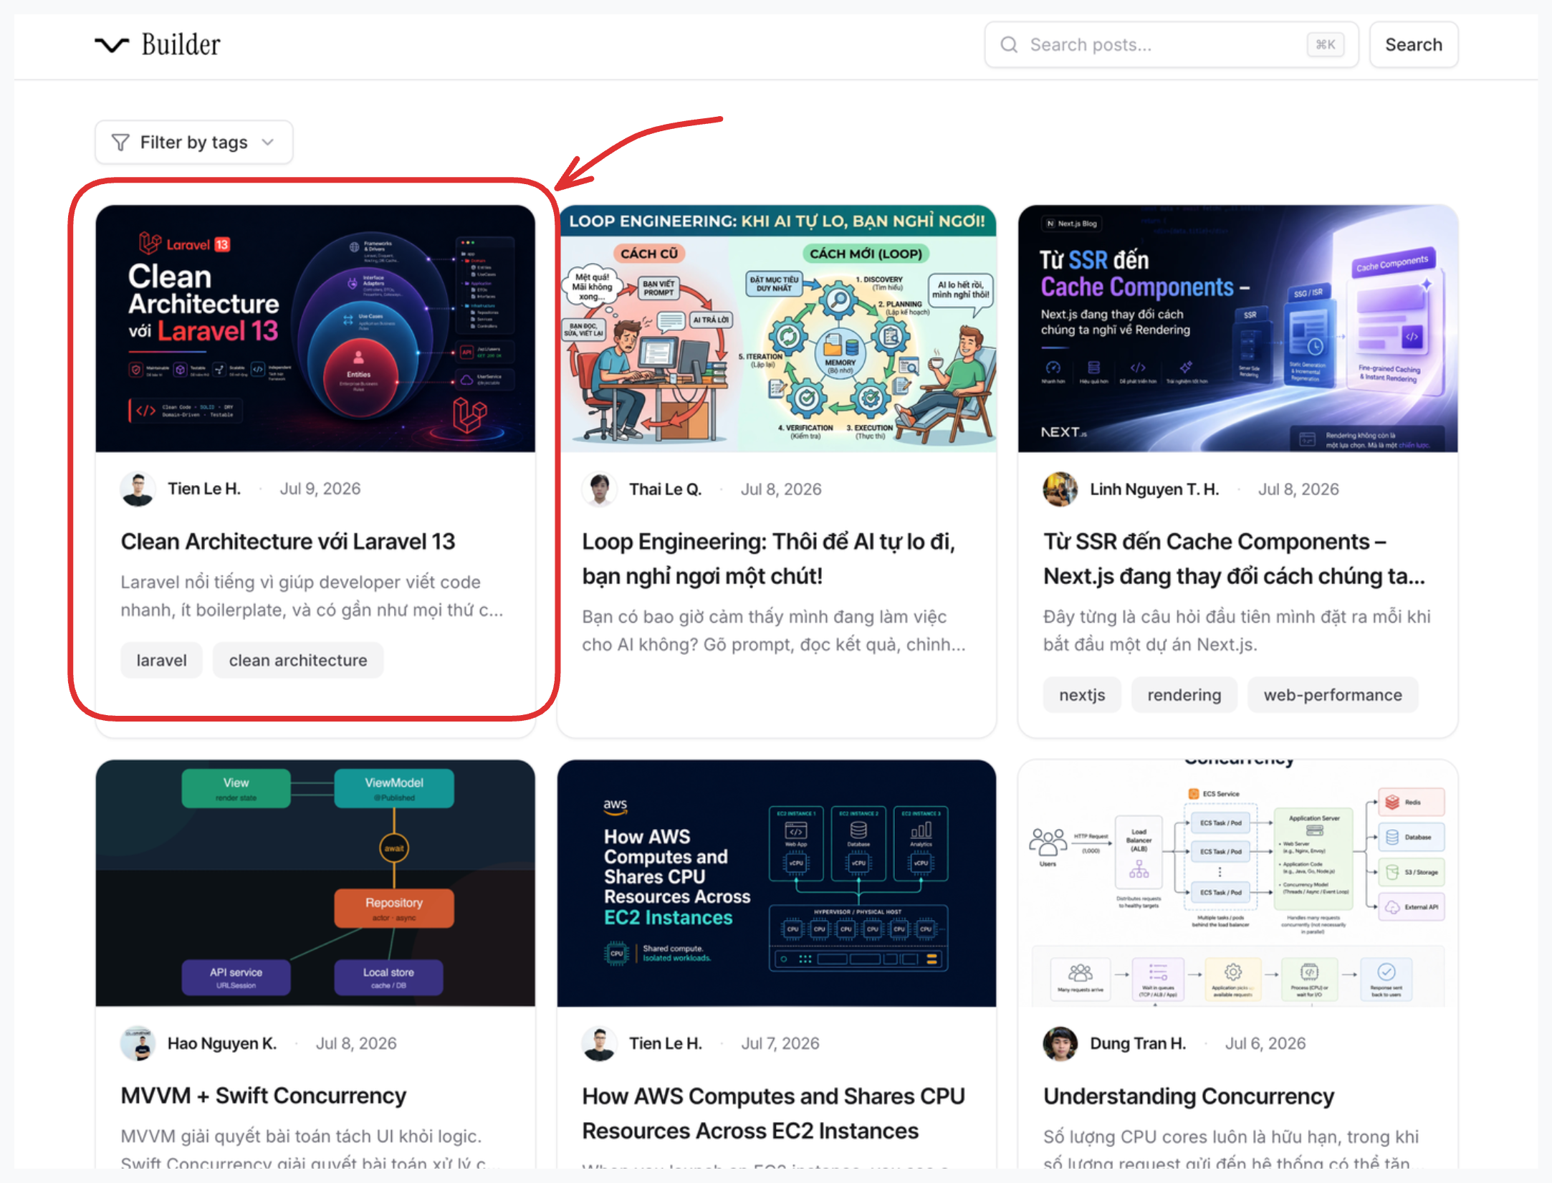
Task: Click author name Dung Tran H.
Action: pos(1139,1043)
